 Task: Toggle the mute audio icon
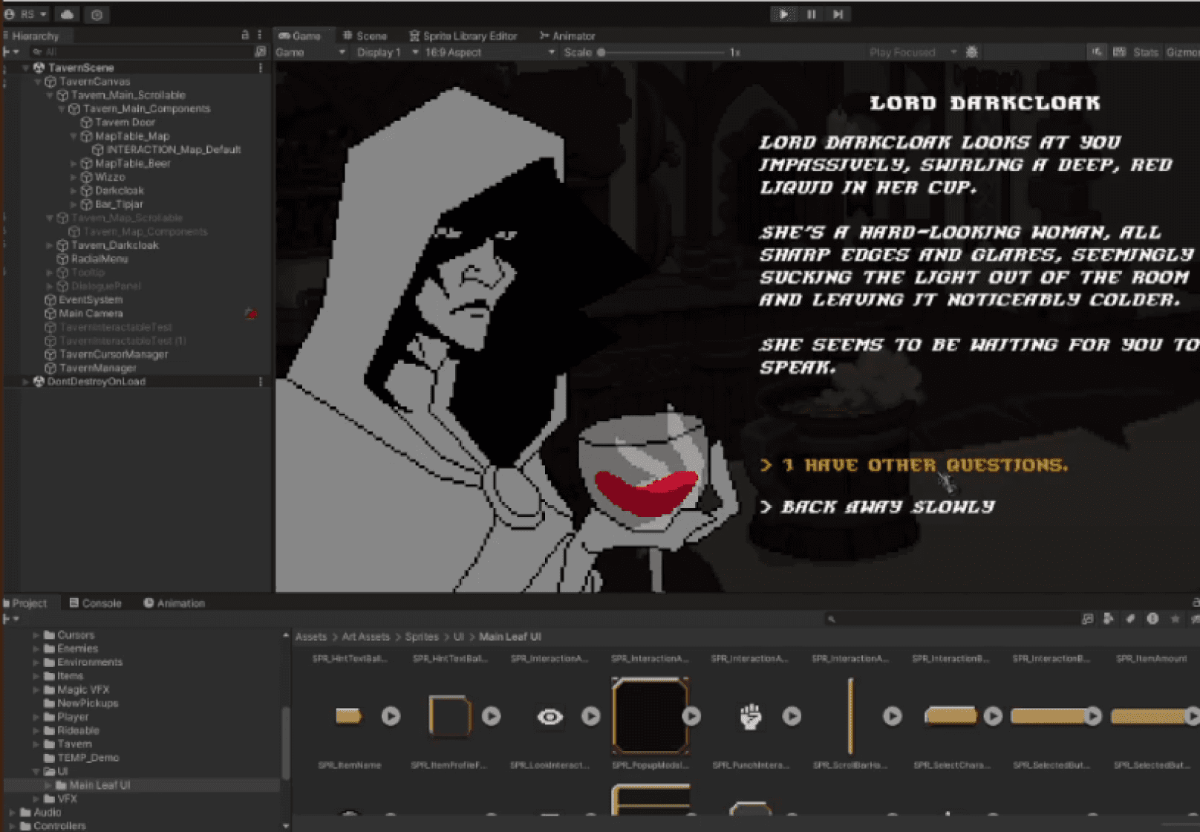coord(1097,52)
